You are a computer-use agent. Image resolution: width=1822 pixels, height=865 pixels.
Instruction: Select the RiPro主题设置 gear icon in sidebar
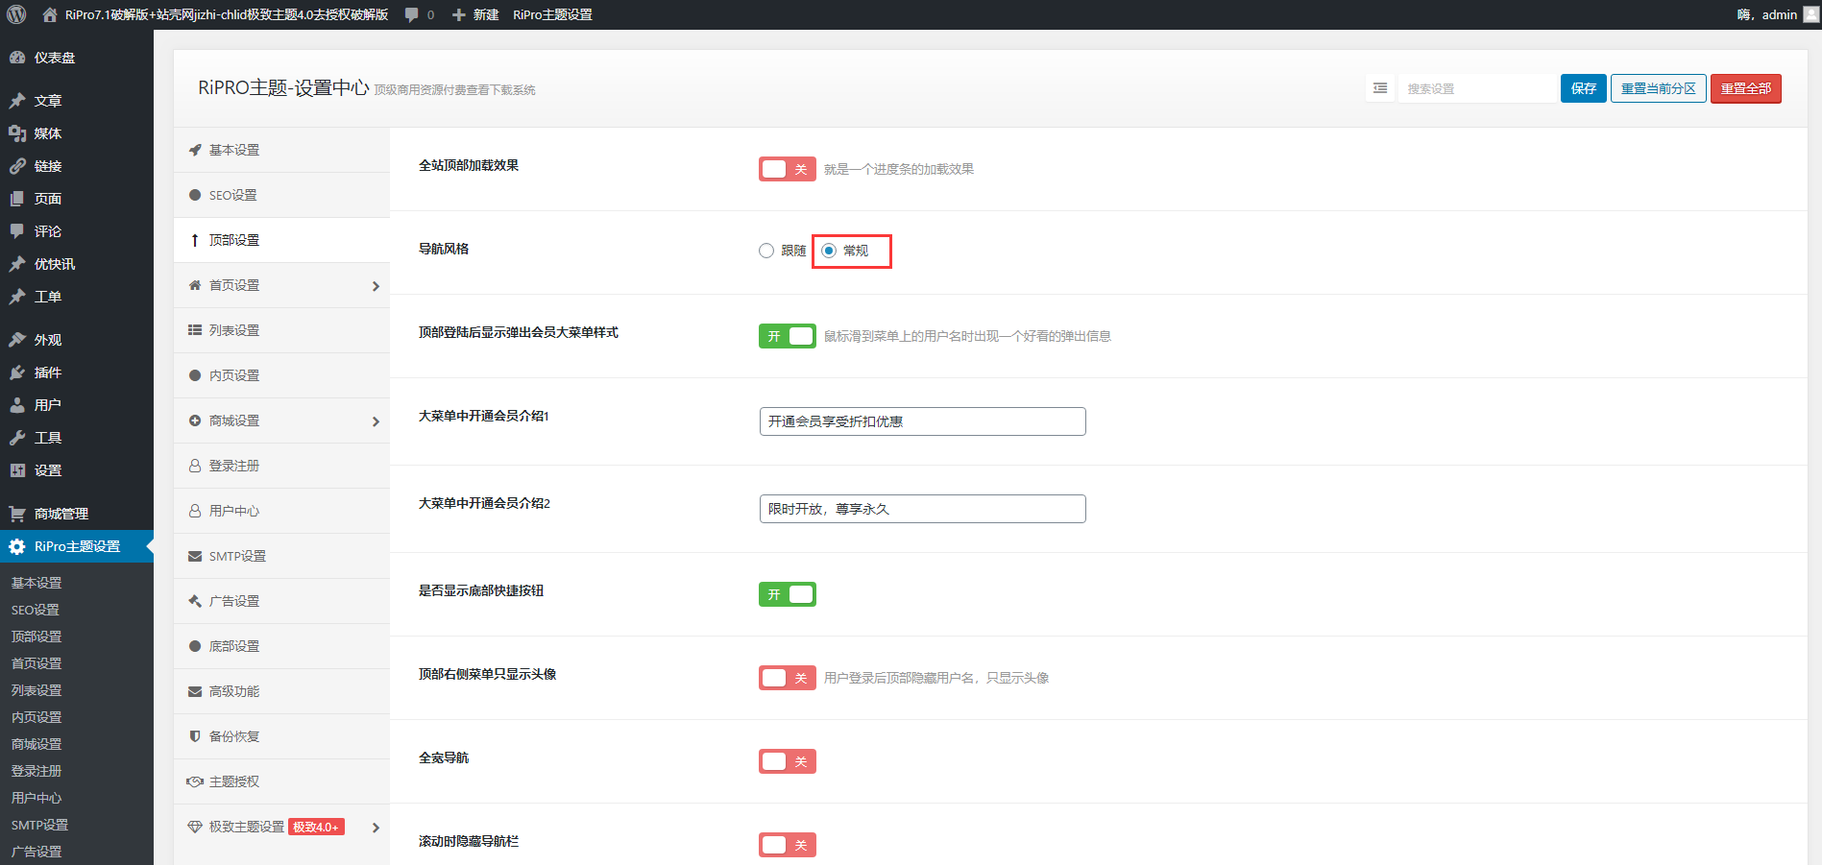16,546
